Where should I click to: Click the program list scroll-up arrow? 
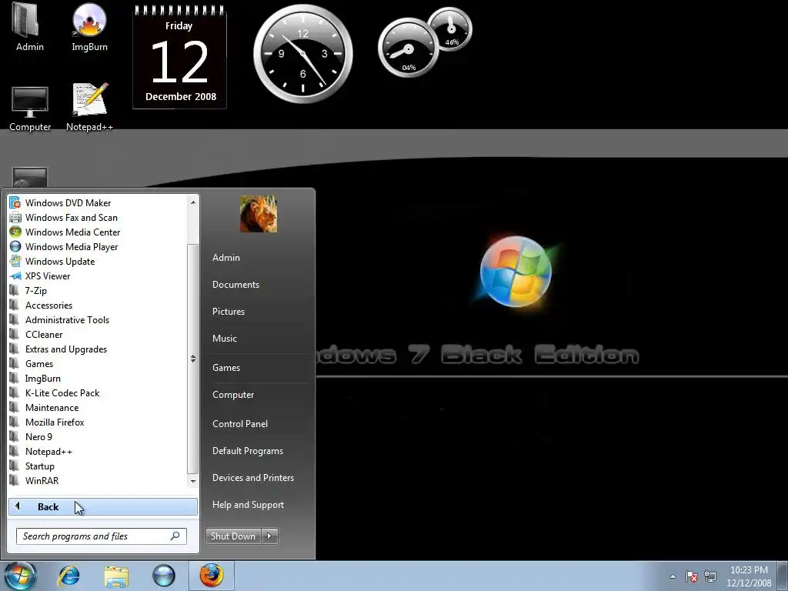point(193,202)
